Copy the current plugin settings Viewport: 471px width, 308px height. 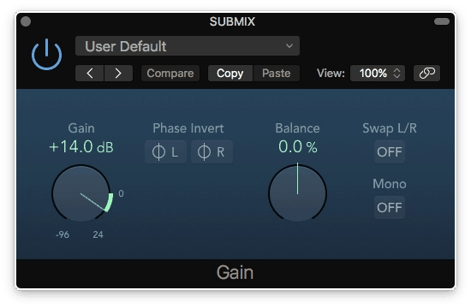click(230, 73)
